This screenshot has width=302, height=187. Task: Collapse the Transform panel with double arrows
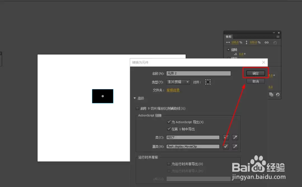tap(274, 33)
